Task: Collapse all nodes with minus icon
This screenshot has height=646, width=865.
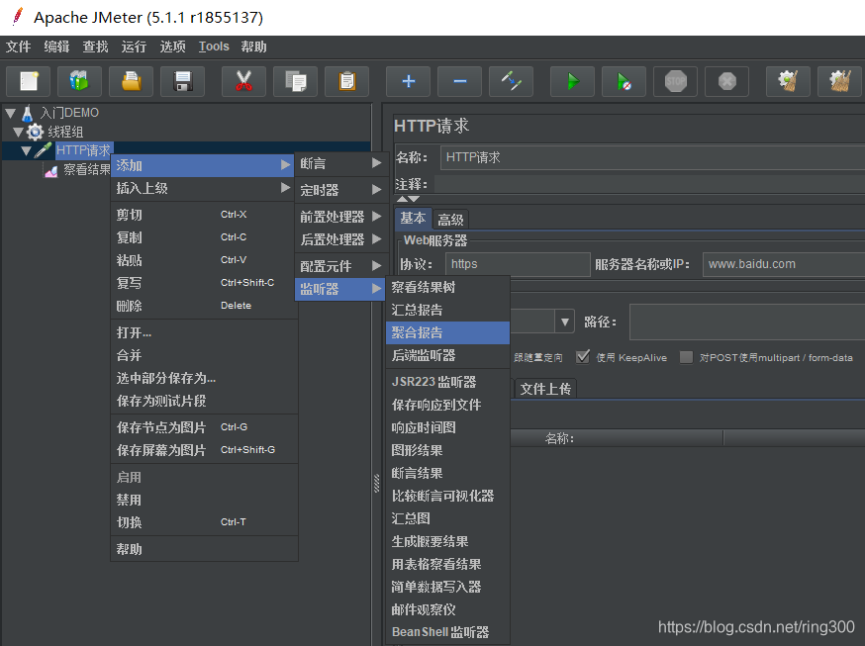Action: (459, 81)
